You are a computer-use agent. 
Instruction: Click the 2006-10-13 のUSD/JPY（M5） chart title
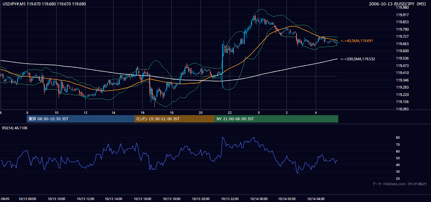398,4
